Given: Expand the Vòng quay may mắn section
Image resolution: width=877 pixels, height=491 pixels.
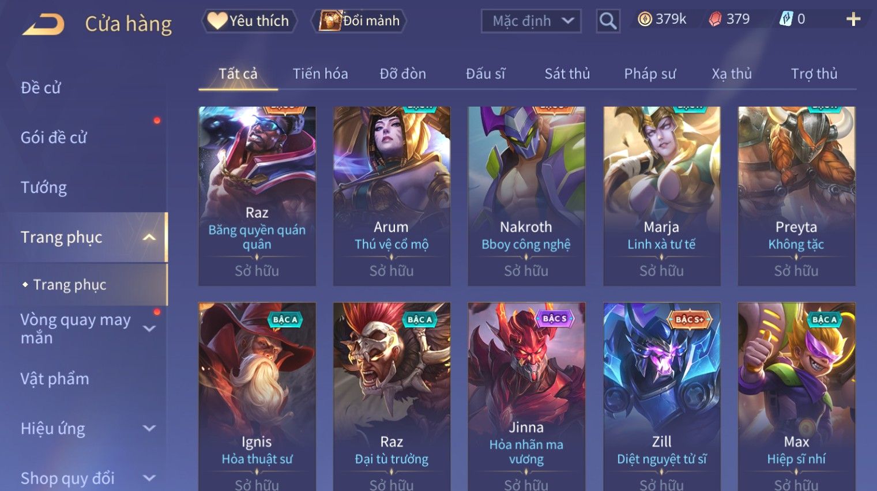Looking at the screenshot, I should [149, 328].
